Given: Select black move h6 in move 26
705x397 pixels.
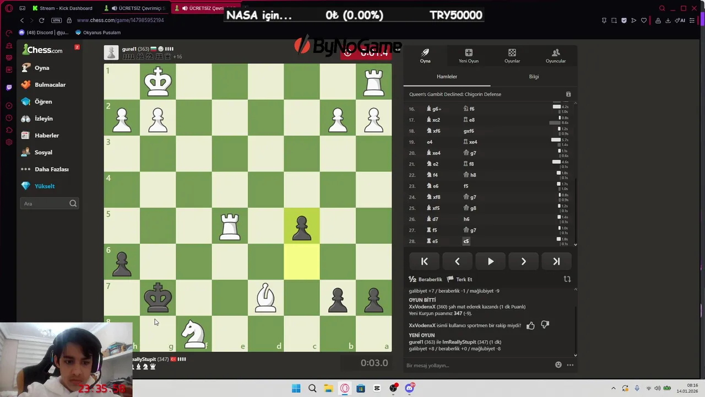Looking at the screenshot, I should (x=467, y=219).
